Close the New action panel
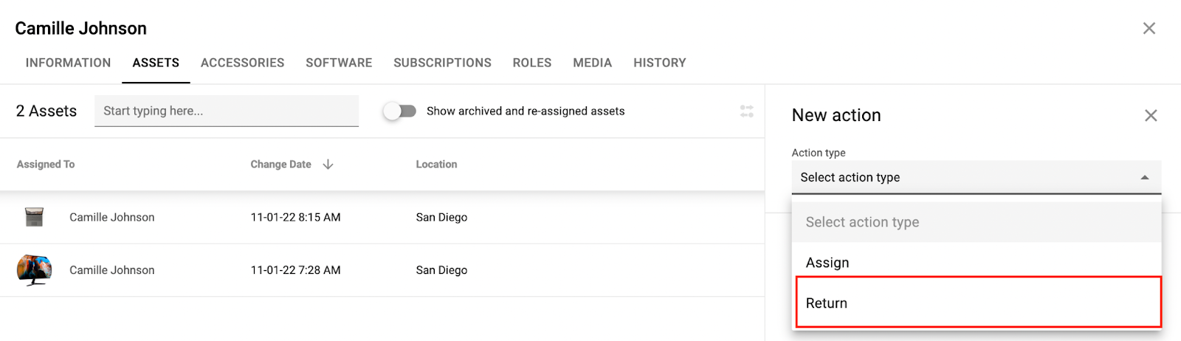This screenshot has height=341, width=1181. 1151,115
